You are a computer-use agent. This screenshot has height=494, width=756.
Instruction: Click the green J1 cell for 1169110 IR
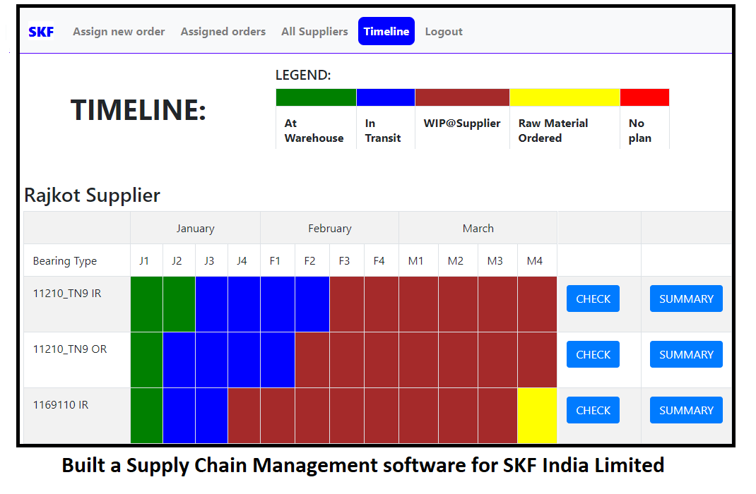[146, 416]
